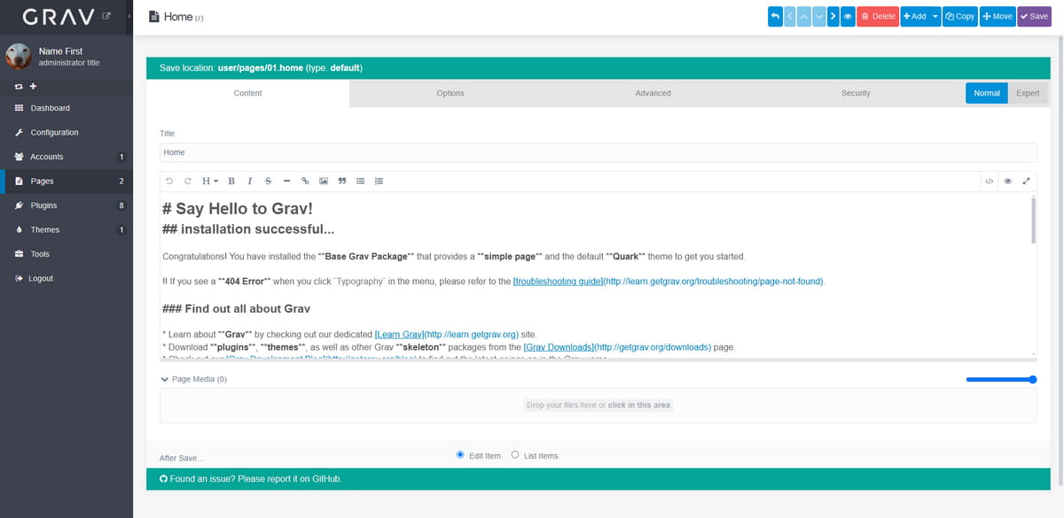
Task: Preview the page using top eye button
Action: point(848,16)
